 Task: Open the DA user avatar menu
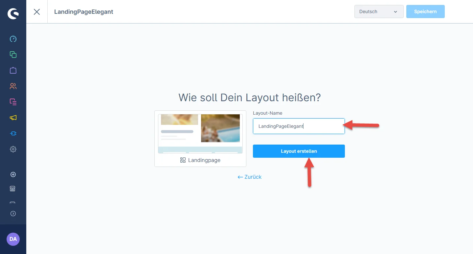pos(13,239)
